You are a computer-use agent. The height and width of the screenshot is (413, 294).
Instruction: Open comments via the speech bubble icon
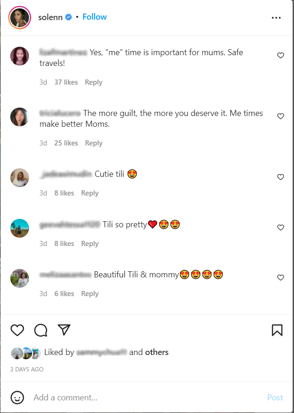(x=41, y=330)
